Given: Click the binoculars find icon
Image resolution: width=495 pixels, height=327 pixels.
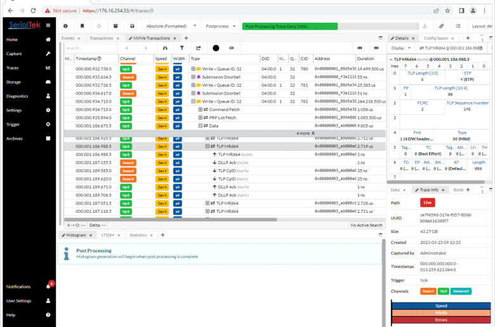Looking at the screenshot, I should pos(165,48).
